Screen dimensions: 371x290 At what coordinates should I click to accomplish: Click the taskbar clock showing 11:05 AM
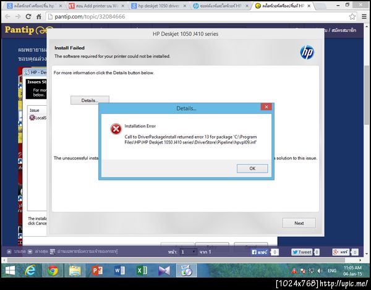[x=352, y=271]
